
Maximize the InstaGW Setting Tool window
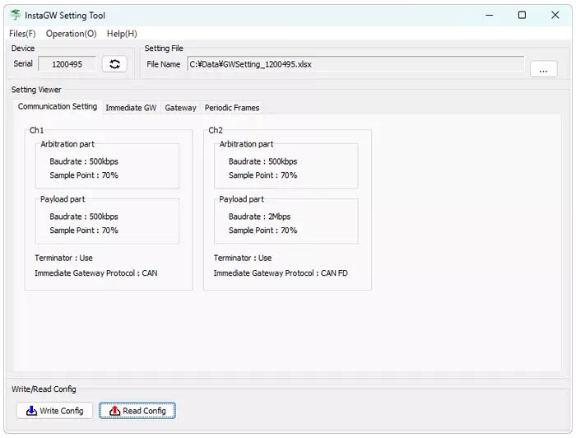pyautogui.click(x=522, y=15)
